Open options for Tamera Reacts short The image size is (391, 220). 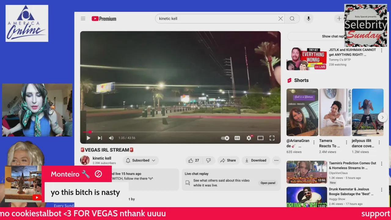point(346,142)
